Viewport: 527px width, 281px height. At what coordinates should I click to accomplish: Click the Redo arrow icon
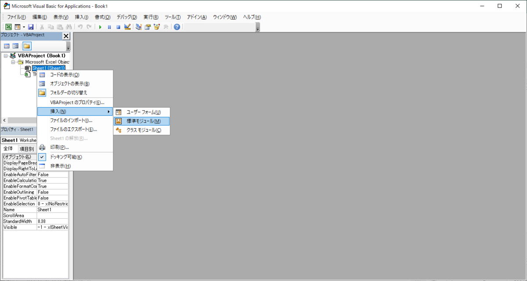point(89,27)
